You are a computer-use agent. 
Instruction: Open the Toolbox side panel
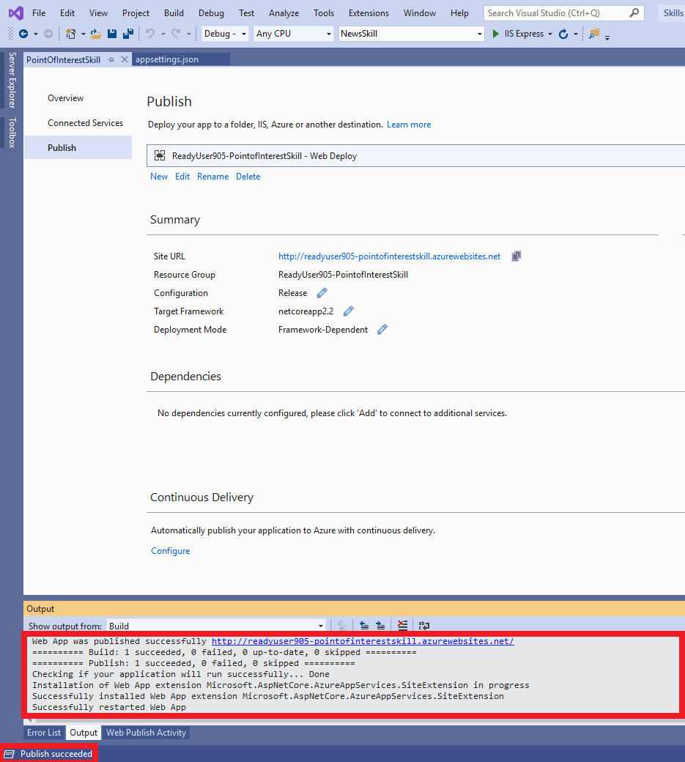(x=12, y=132)
